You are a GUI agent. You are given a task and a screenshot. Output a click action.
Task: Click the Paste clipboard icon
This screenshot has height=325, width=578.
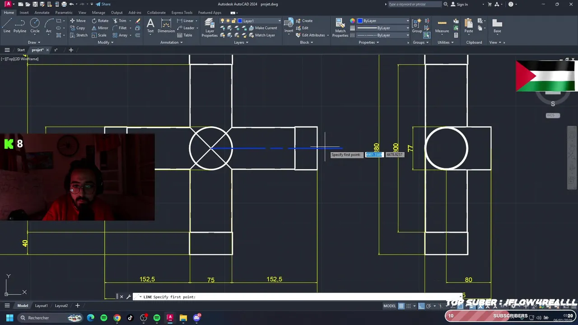pos(469,25)
